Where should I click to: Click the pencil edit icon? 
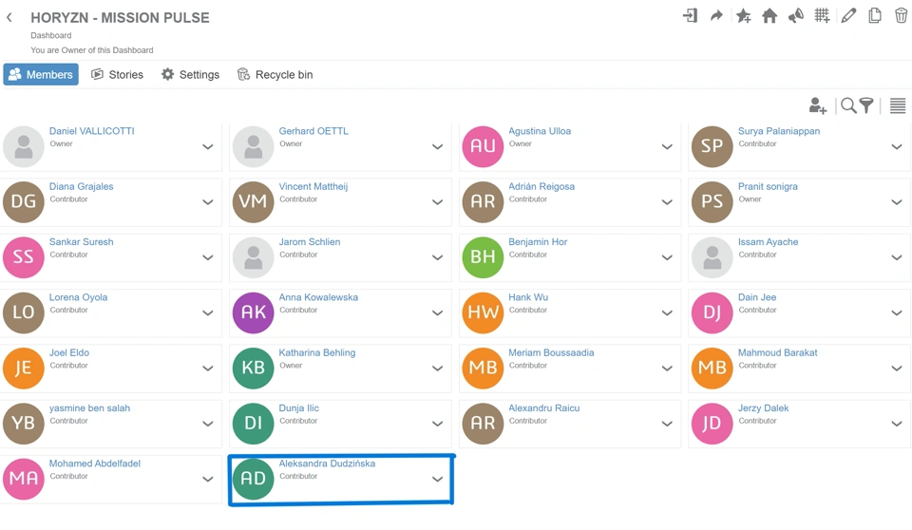[x=848, y=16]
